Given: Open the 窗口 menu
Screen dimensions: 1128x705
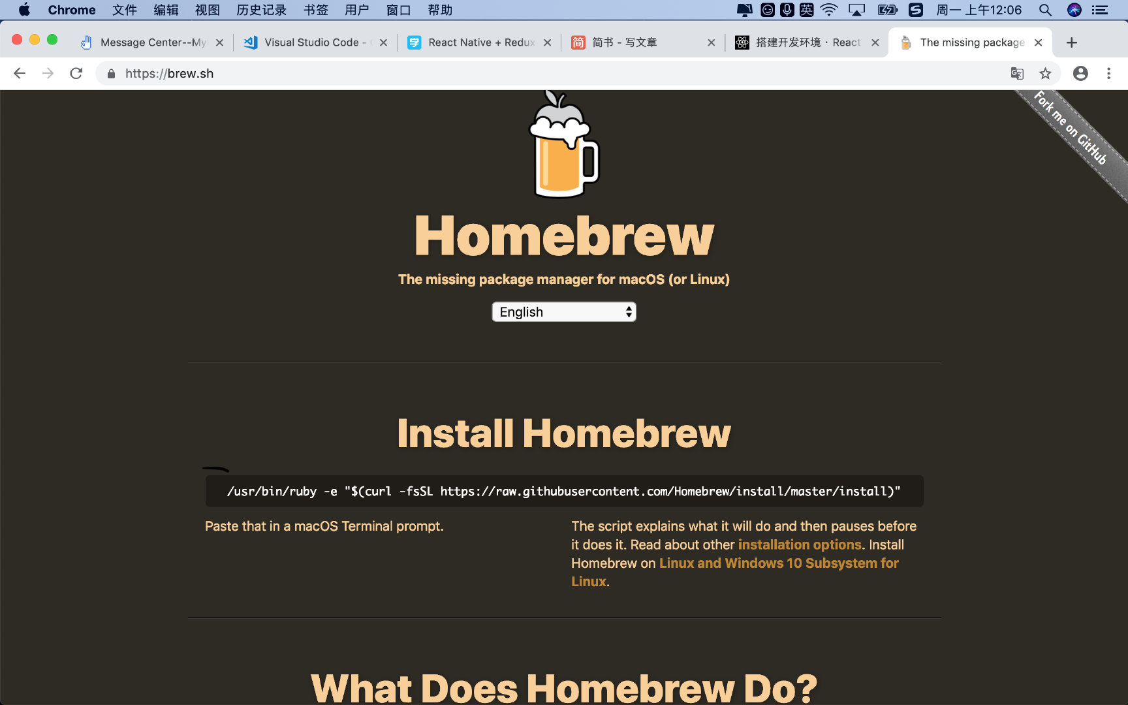Looking at the screenshot, I should [x=398, y=10].
